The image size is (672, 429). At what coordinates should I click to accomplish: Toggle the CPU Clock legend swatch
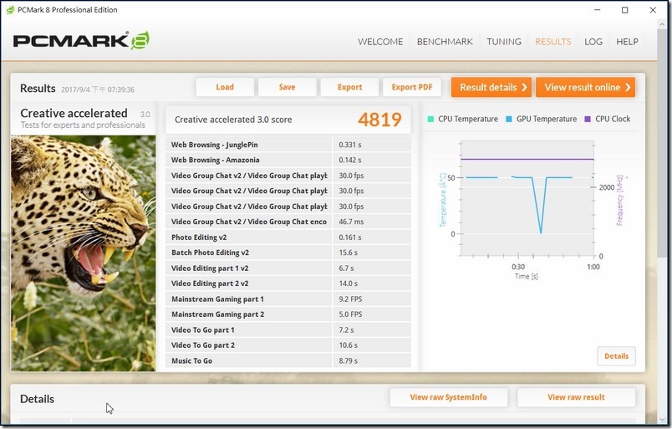[x=588, y=119]
